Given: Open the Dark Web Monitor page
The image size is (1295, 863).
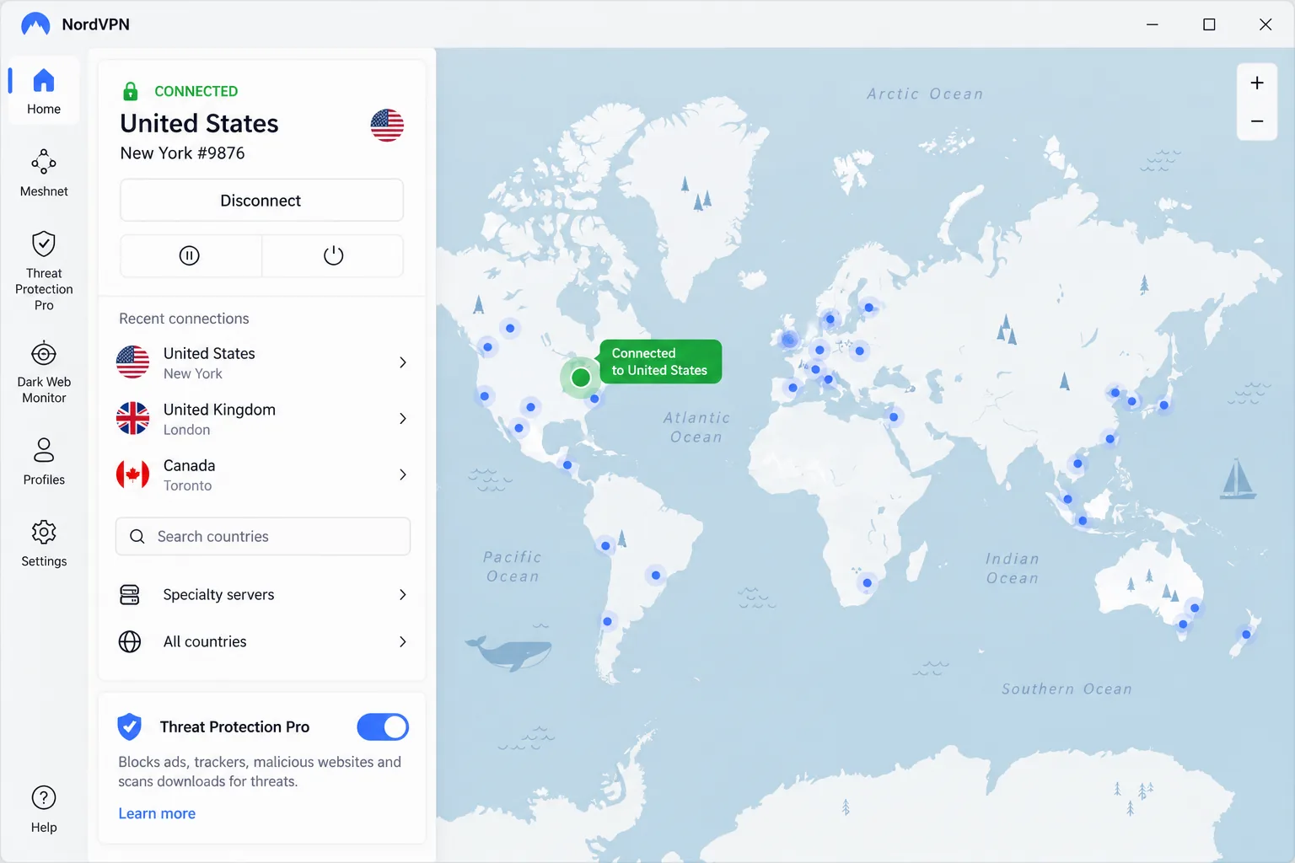Looking at the screenshot, I should pos(44,372).
